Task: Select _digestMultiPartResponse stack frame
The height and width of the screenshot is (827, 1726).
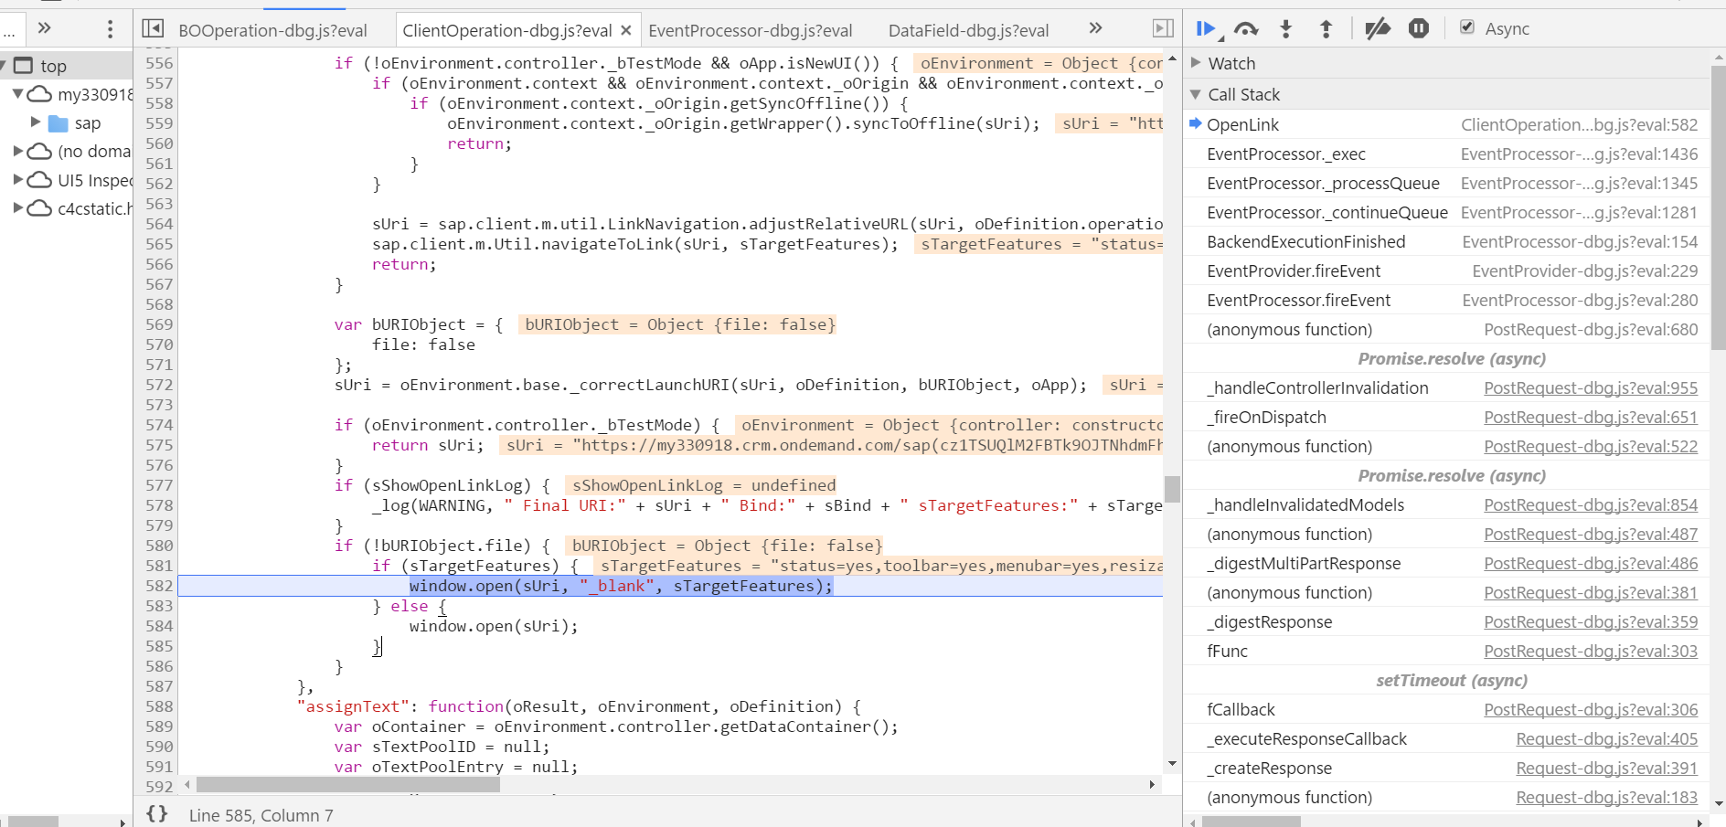Action: pyautogui.click(x=1446, y=564)
